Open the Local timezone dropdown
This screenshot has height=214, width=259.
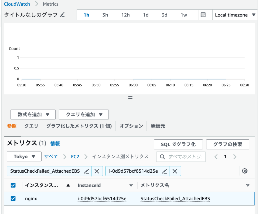pos(234,15)
